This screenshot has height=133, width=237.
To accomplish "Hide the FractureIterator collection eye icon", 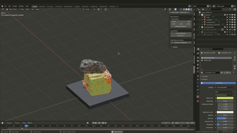I will pos(230,27).
